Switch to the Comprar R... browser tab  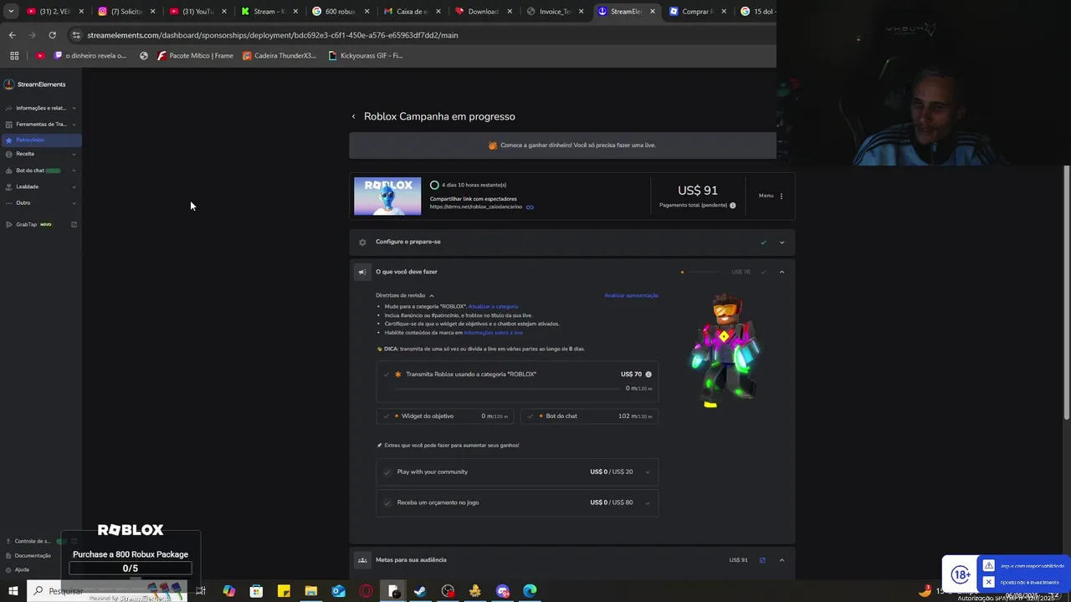(697, 12)
